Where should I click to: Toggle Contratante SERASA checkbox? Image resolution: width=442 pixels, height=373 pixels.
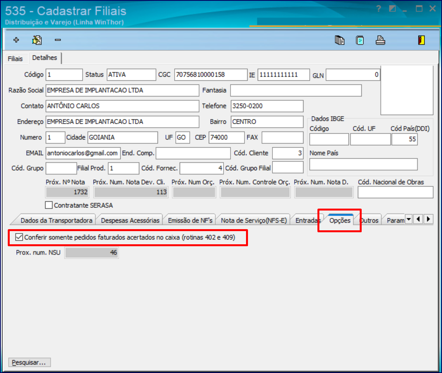pyautogui.click(x=49, y=205)
